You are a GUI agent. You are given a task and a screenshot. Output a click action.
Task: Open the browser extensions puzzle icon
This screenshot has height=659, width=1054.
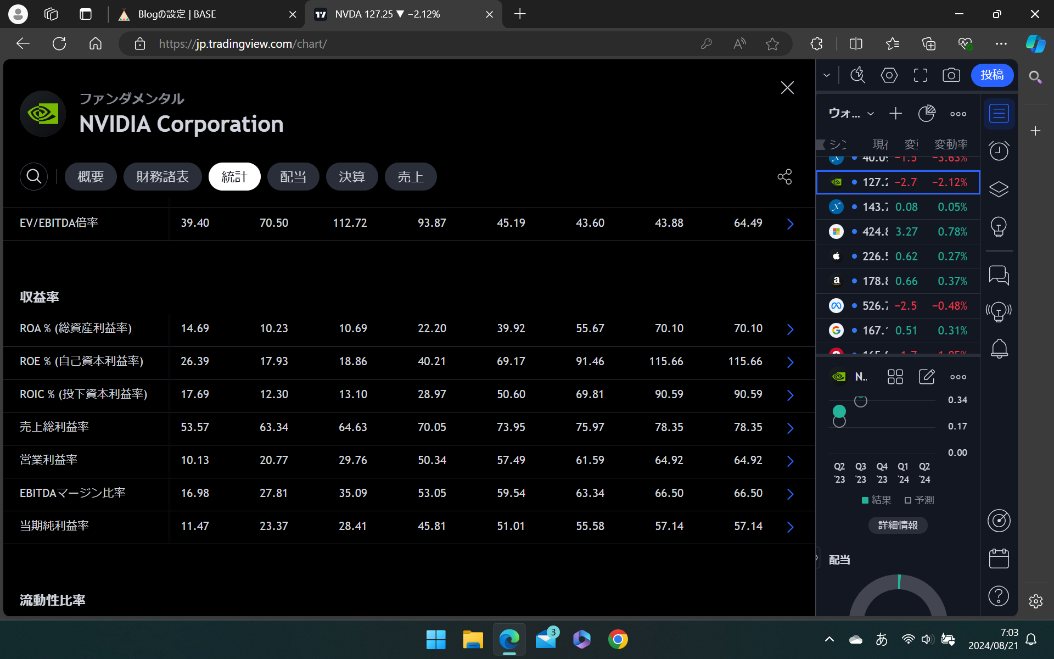tap(817, 44)
